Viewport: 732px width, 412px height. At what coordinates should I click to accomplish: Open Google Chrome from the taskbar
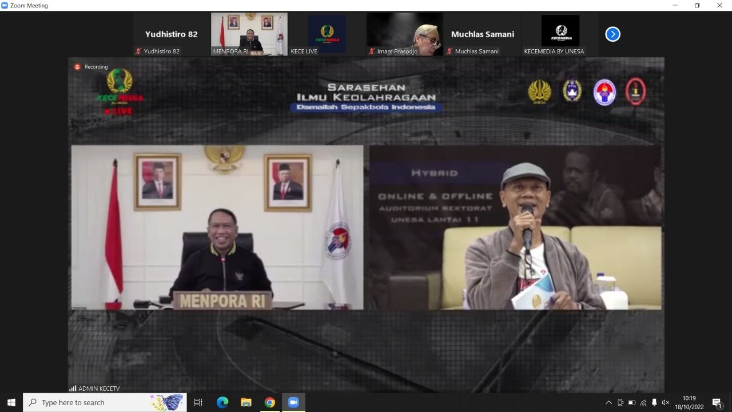(269, 402)
